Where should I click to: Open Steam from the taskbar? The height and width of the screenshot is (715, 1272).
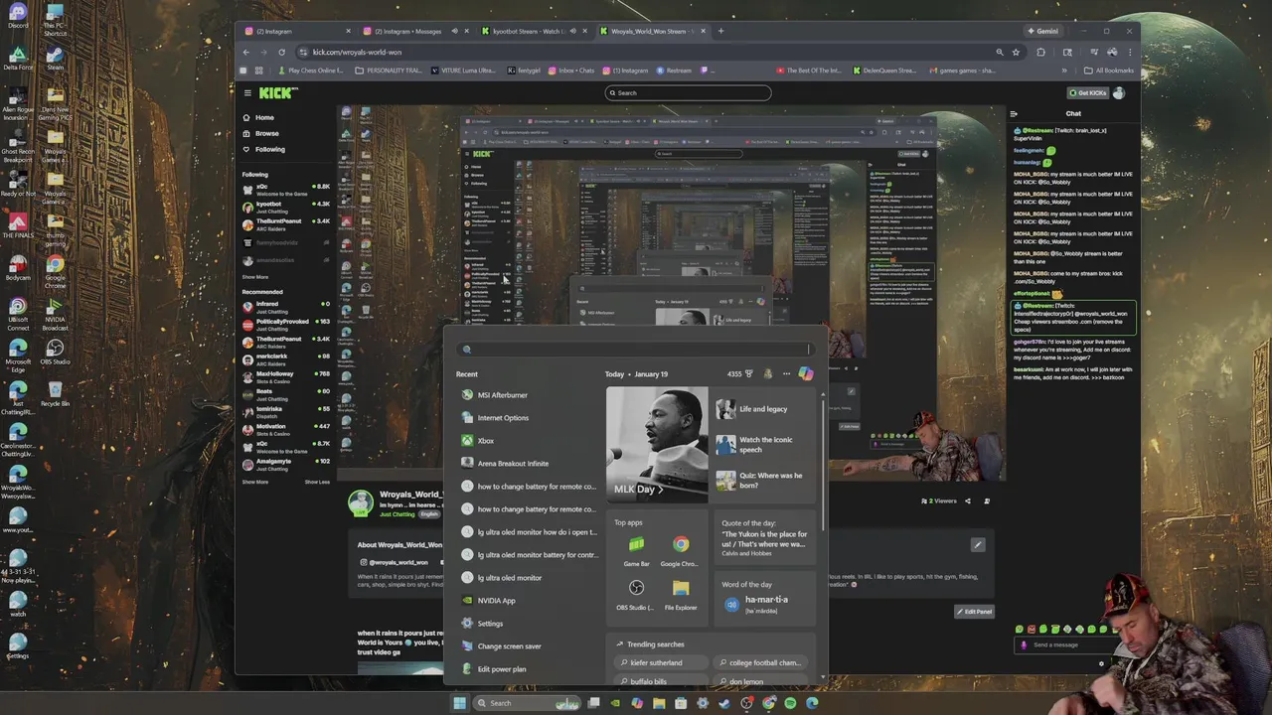point(724,703)
